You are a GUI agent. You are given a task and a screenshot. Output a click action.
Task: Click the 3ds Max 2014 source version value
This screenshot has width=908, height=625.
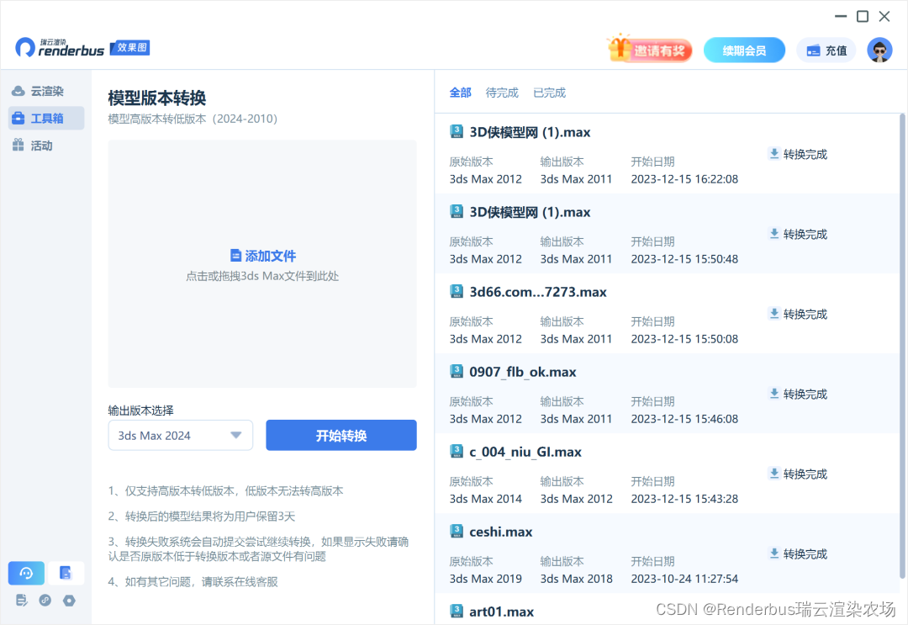tap(486, 499)
